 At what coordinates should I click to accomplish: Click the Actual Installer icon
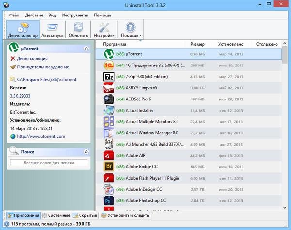109,111
